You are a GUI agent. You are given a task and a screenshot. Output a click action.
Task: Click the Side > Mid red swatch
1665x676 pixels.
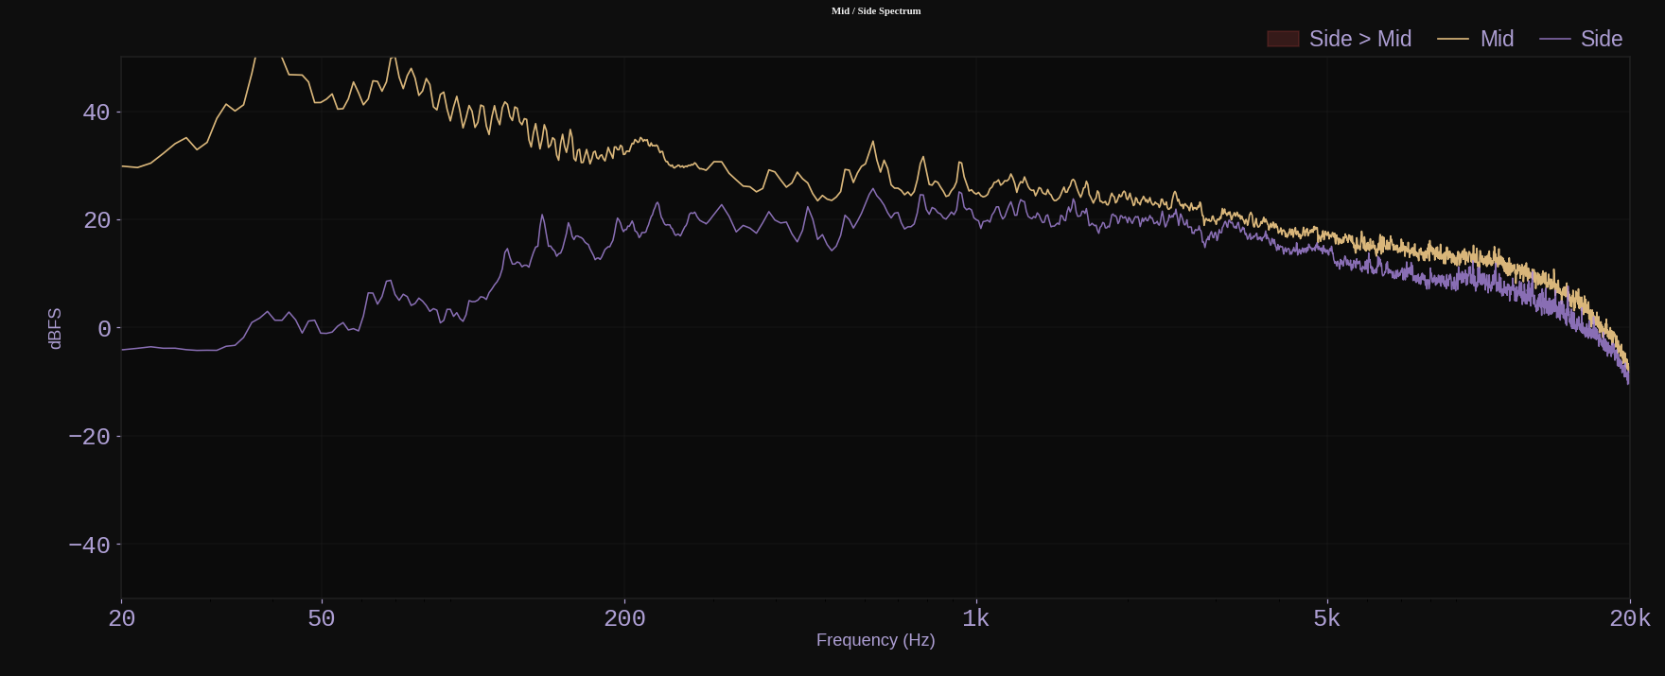pyautogui.click(x=1283, y=39)
